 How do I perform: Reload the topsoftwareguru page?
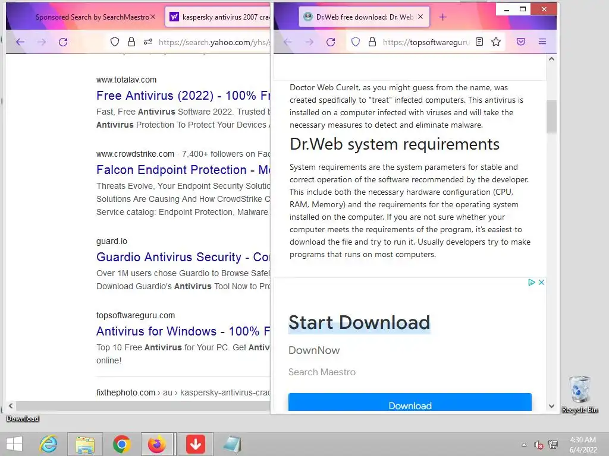331,42
